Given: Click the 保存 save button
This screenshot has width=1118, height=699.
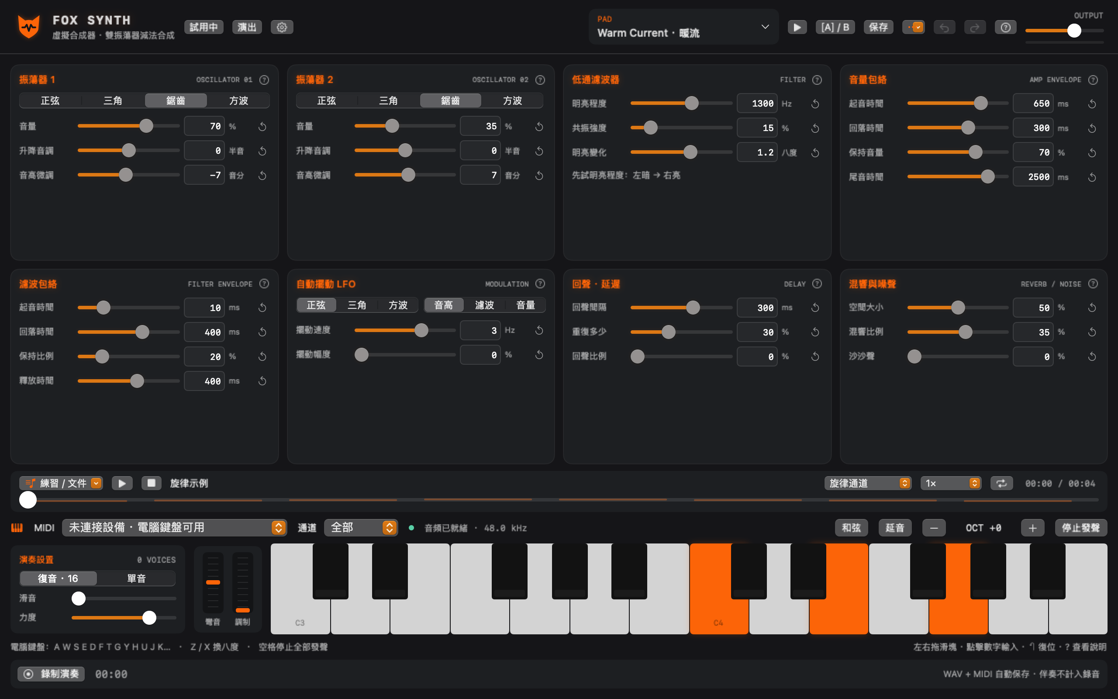Looking at the screenshot, I should [878, 27].
